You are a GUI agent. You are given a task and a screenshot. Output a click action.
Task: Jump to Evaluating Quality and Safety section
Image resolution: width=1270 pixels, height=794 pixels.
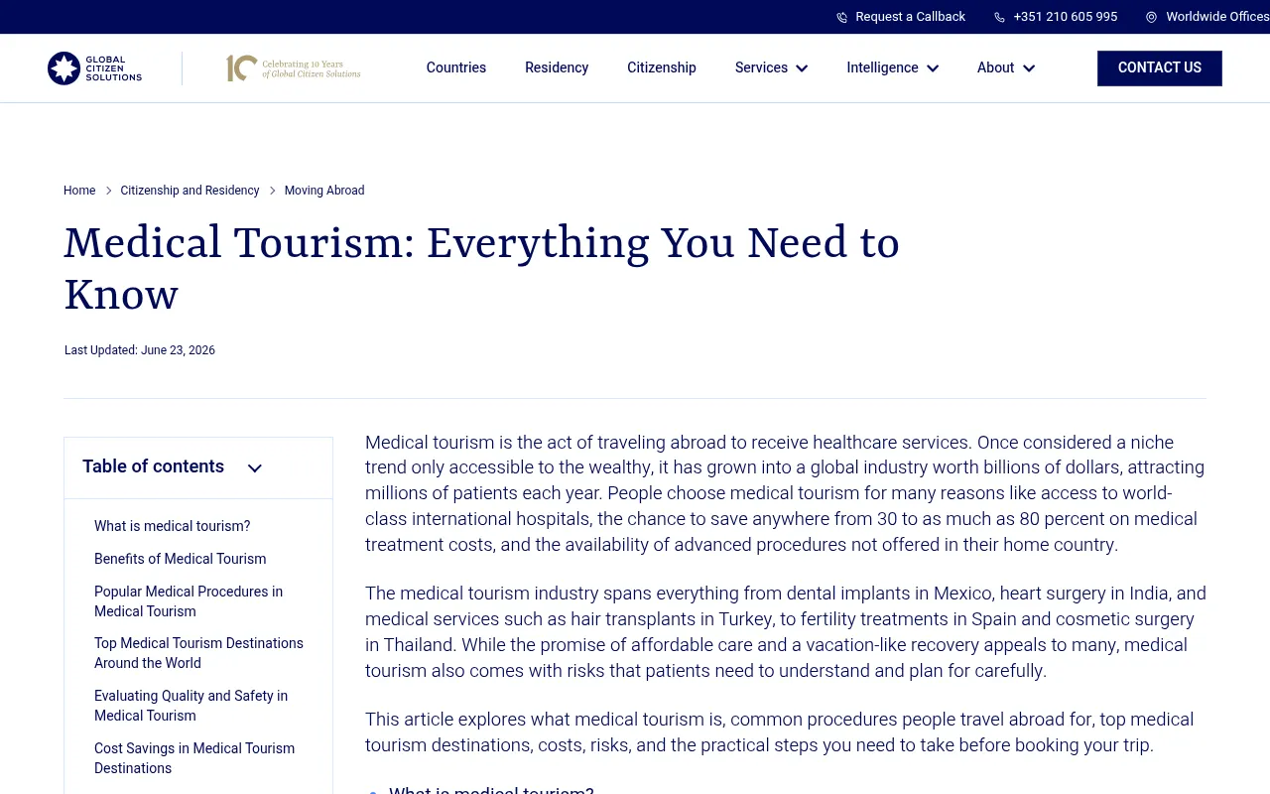pyautogui.click(x=190, y=706)
